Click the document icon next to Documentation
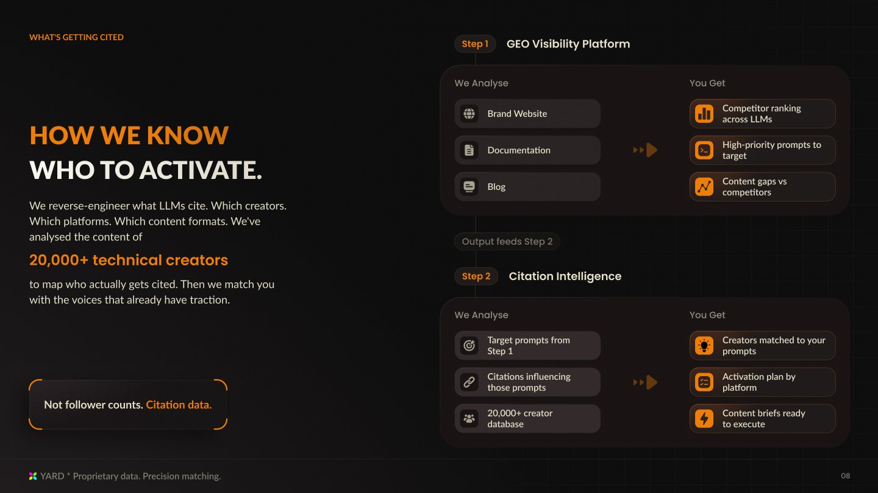878x493 pixels. coord(469,150)
